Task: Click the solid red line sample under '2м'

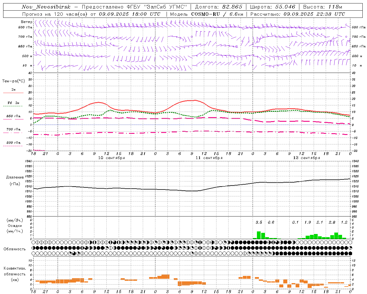Action: click(x=13, y=93)
